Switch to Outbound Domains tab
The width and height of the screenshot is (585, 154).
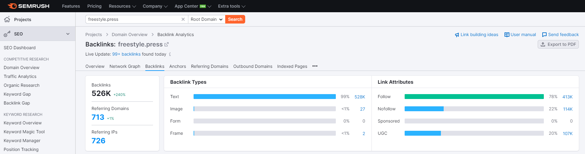253,66
